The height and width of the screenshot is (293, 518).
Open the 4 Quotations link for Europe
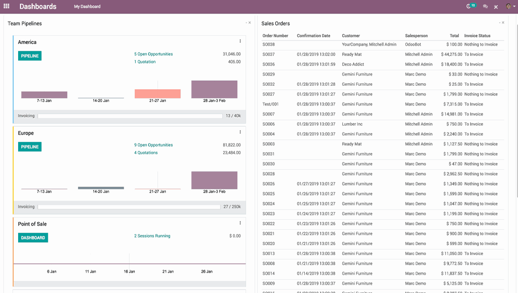pos(146,153)
